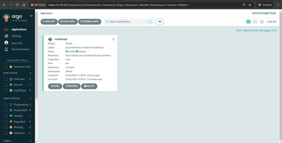
Task: Delete the weatherapi application
Action: 89,86
